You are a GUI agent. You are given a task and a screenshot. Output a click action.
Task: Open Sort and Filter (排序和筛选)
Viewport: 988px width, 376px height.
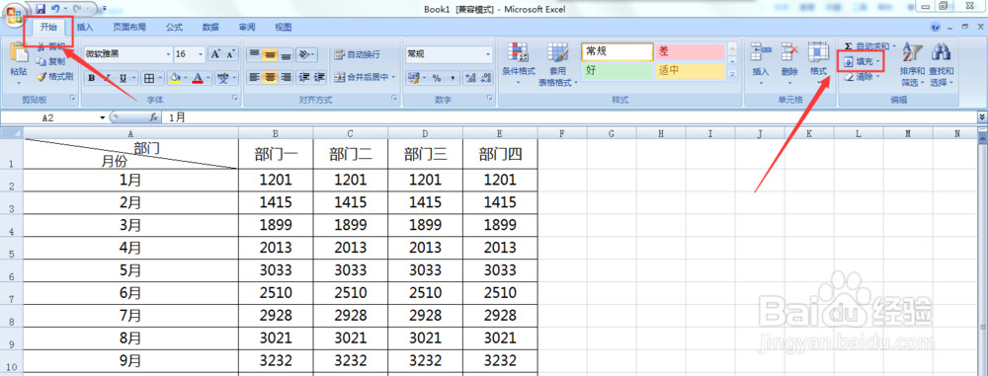912,63
